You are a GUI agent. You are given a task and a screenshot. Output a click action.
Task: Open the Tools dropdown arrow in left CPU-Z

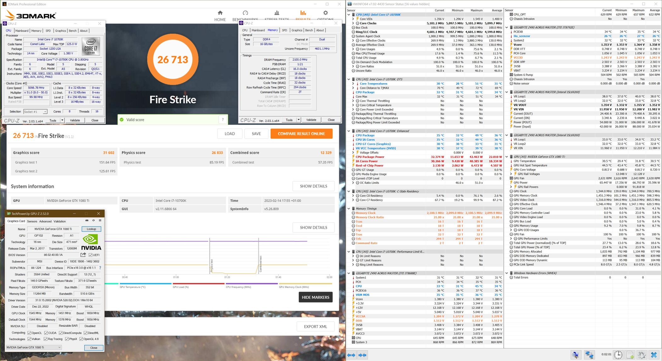pyautogui.click(x=62, y=120)
